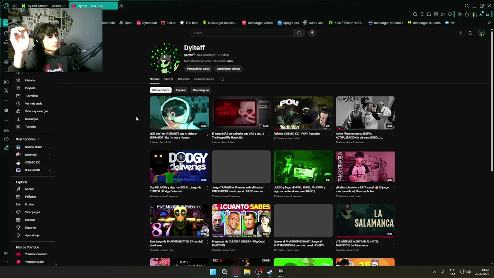Search within channel using magnifier icon
This screenshot has width=494, height=278.
(x=222, y=79)
